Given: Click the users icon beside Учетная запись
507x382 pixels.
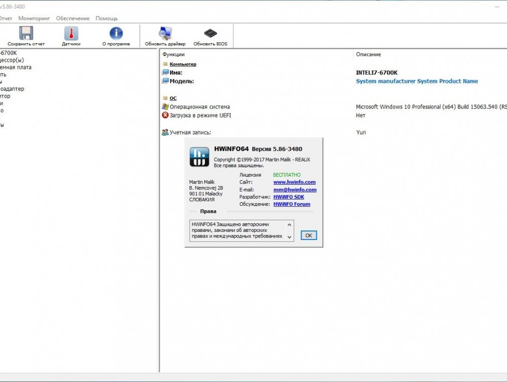Looking at the screenshot, I should pyautogui.click(x=165, y=133).
